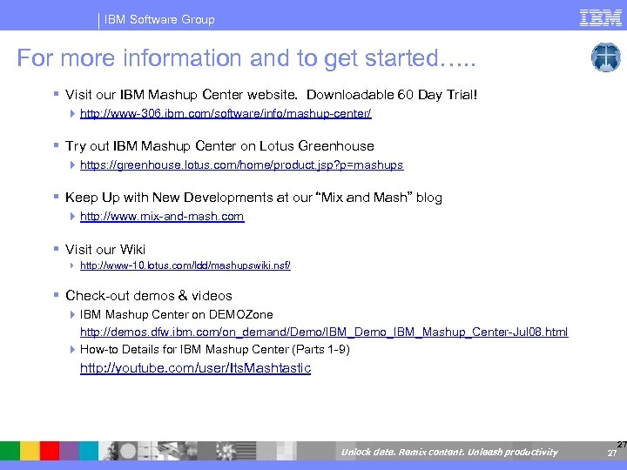Click the teal square in footer strip
The width and height of the screenshot is (627, 470).
pos(89,451)
